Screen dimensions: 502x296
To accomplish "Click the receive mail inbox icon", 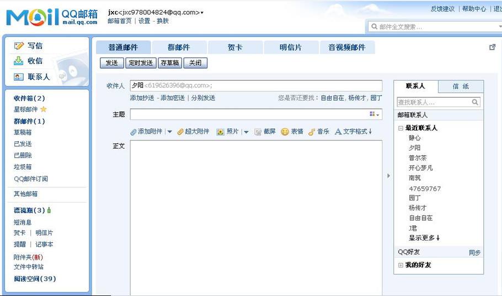I will click(19, 61).
